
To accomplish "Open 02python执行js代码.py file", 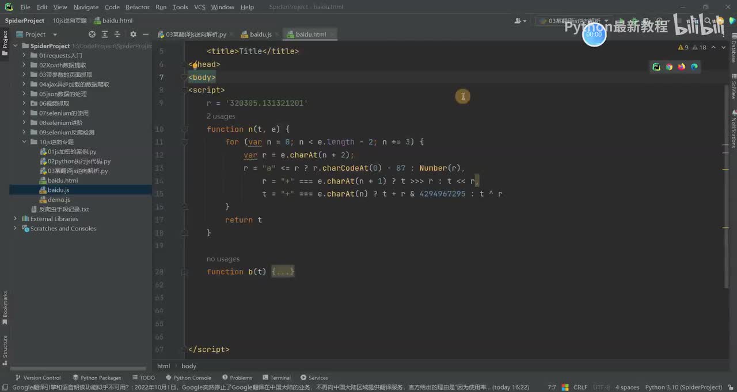I will (x=79, y=162).
